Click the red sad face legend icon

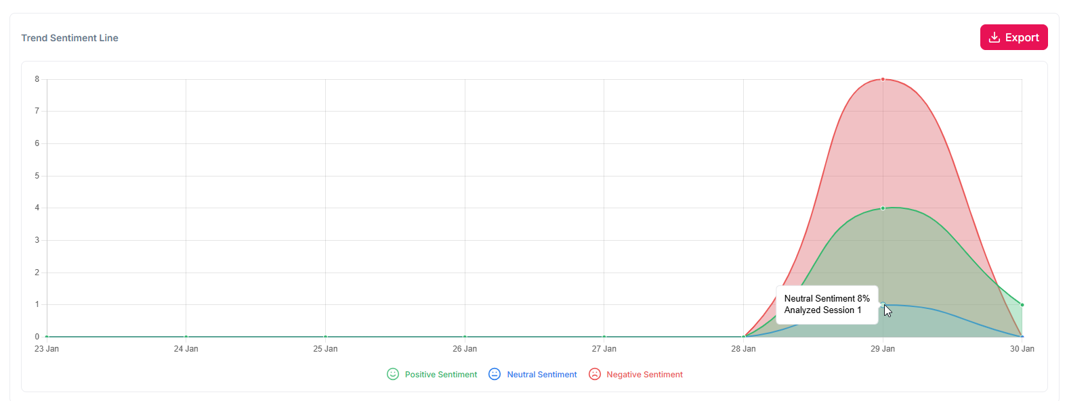pos(595,374)
